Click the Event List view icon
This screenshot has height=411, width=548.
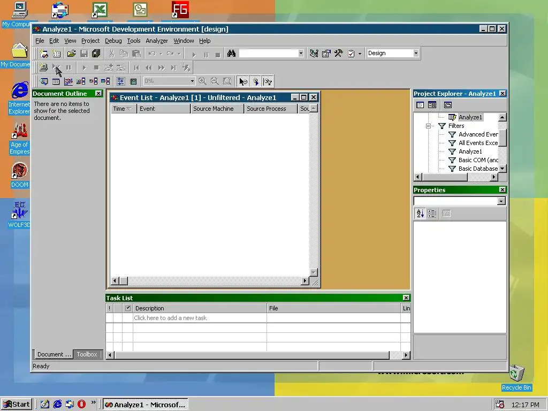coord(56,81)
